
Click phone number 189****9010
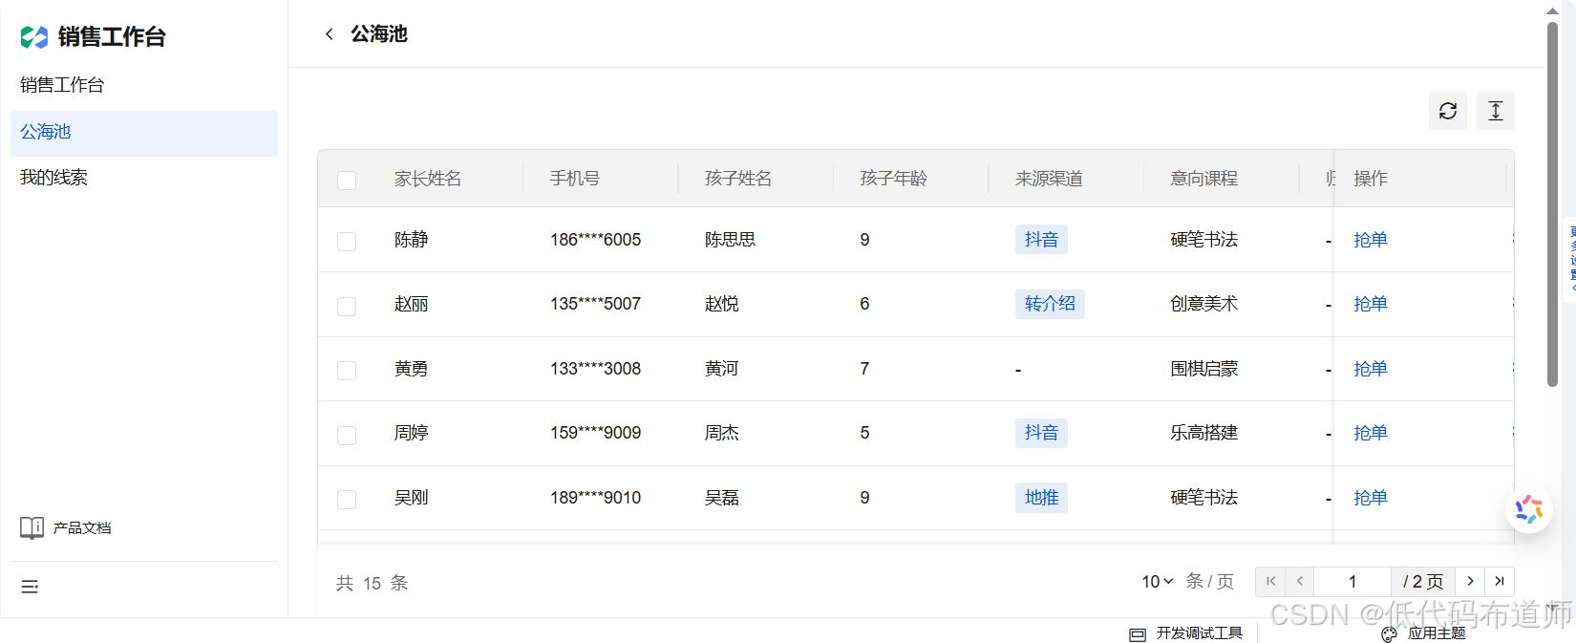(595, 498)
